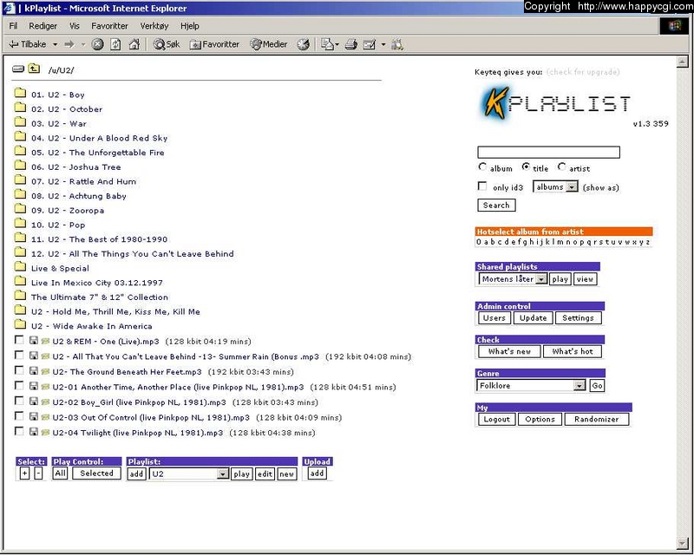Click the Tilbake back arrow button
The width and height of the screenshot is (694, 555).
(x=28, y=44)
